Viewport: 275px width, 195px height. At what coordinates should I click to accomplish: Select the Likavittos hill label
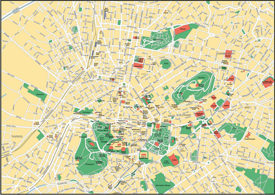201,77
